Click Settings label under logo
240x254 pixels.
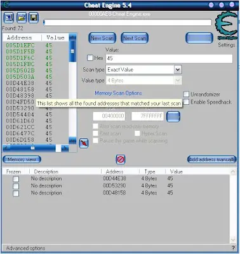227,45
